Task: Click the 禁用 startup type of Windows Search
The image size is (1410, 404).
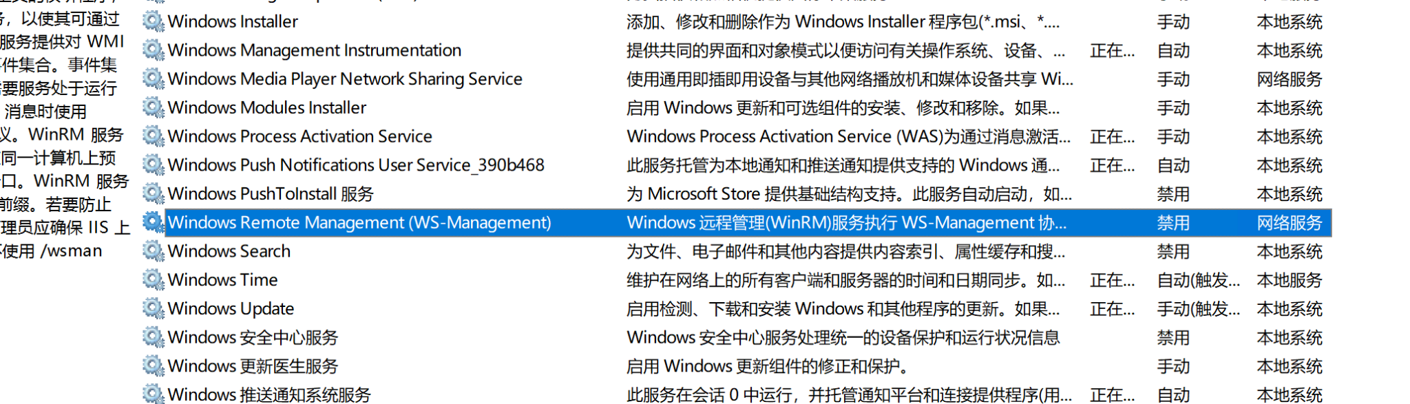Action: (x=1173, y=252)
